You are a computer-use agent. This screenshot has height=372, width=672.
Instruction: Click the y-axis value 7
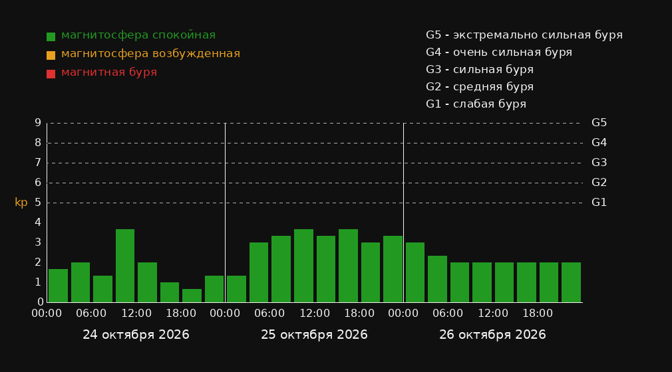[38, 163]
